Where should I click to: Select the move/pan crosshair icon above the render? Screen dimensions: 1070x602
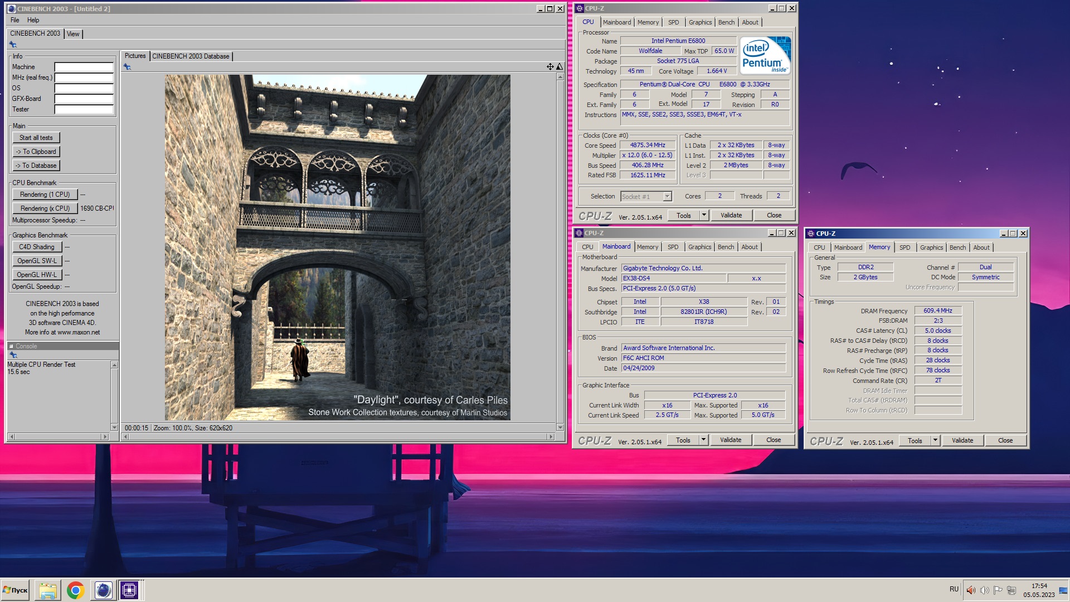tap(550, 67)
